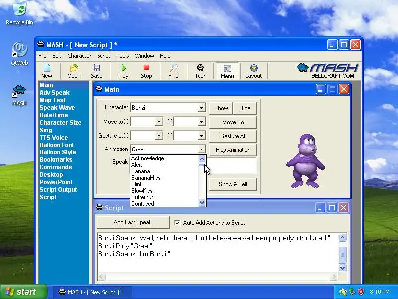
Task: Toggle the Menu toolbar button
Action: (227, 71)
